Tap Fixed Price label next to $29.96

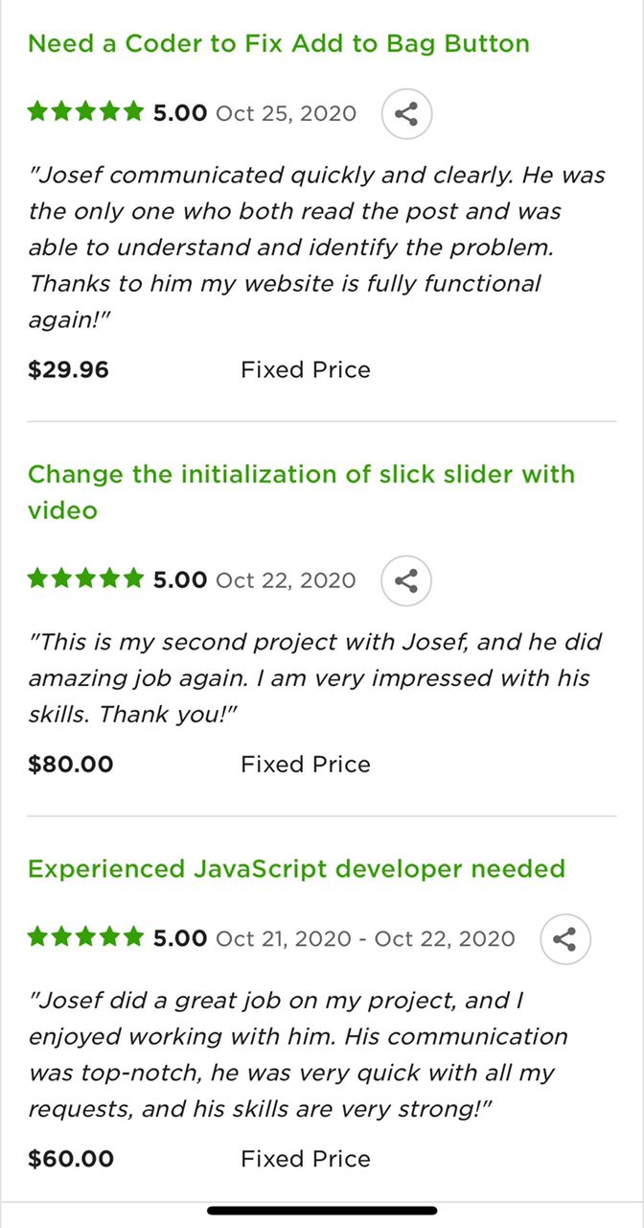(306, 370)
